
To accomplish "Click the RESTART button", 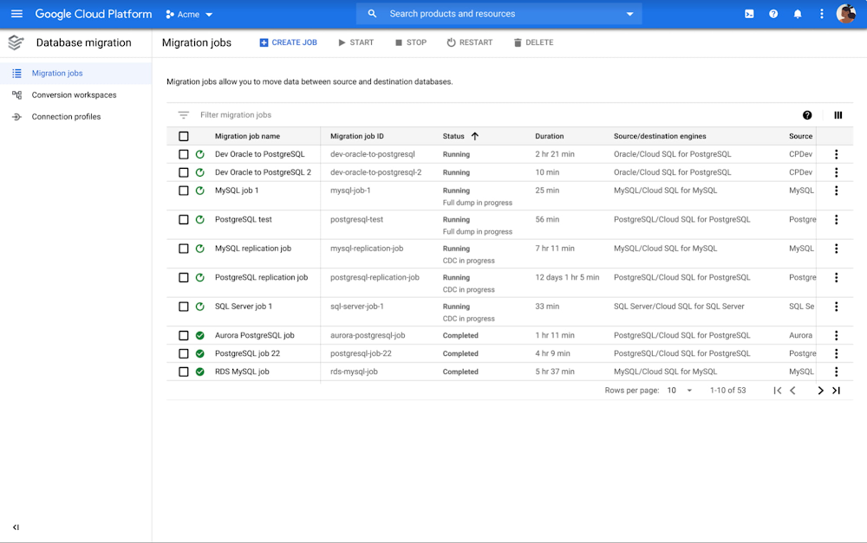I will pos(469,42).
